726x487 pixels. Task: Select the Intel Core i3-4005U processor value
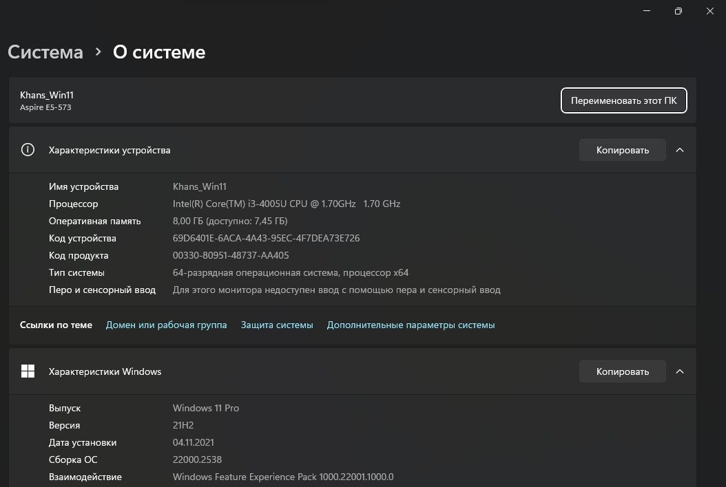287,204
